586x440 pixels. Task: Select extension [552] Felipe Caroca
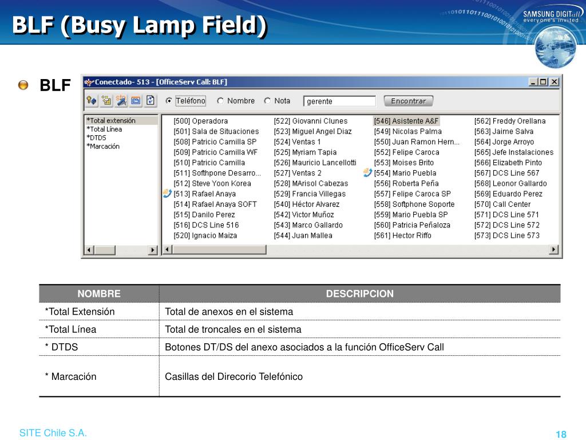[407, 152]
